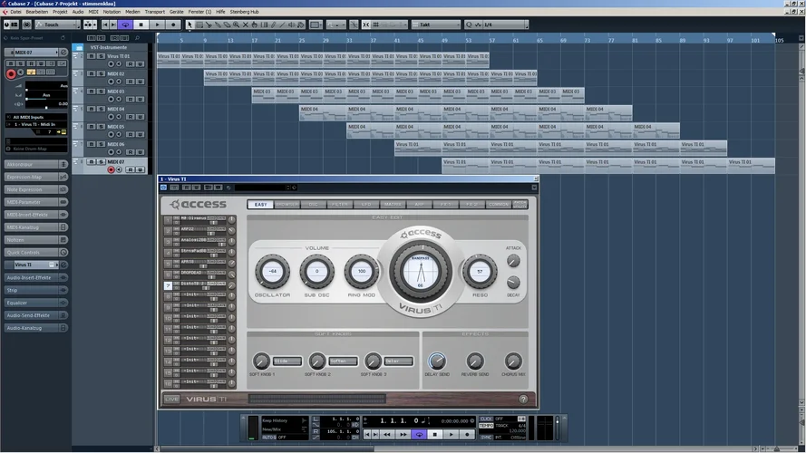Image resolution: width=806 pixels, height=453 pixels.
Task: Toggle Cycle in the transport panel
Action: (419, 435)
